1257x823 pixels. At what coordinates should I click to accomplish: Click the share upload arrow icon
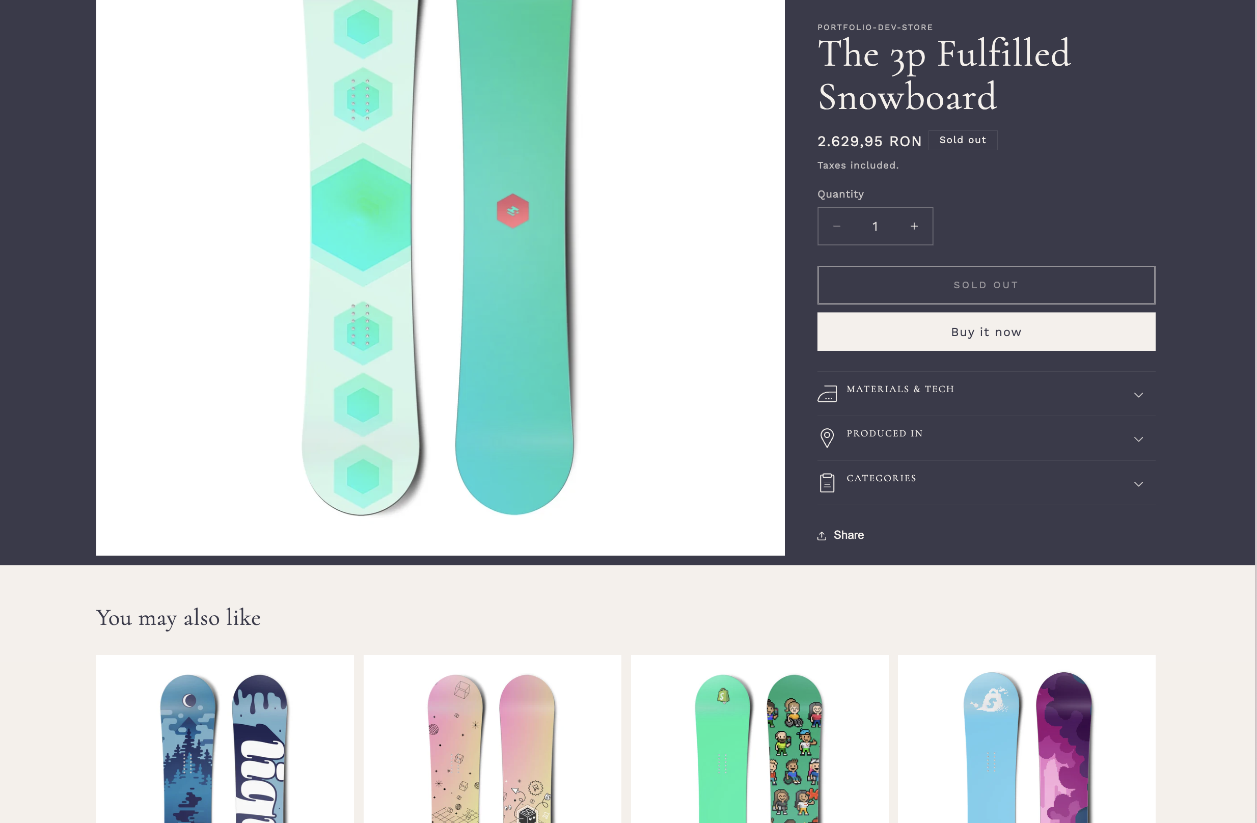click(x=822, y=536)
